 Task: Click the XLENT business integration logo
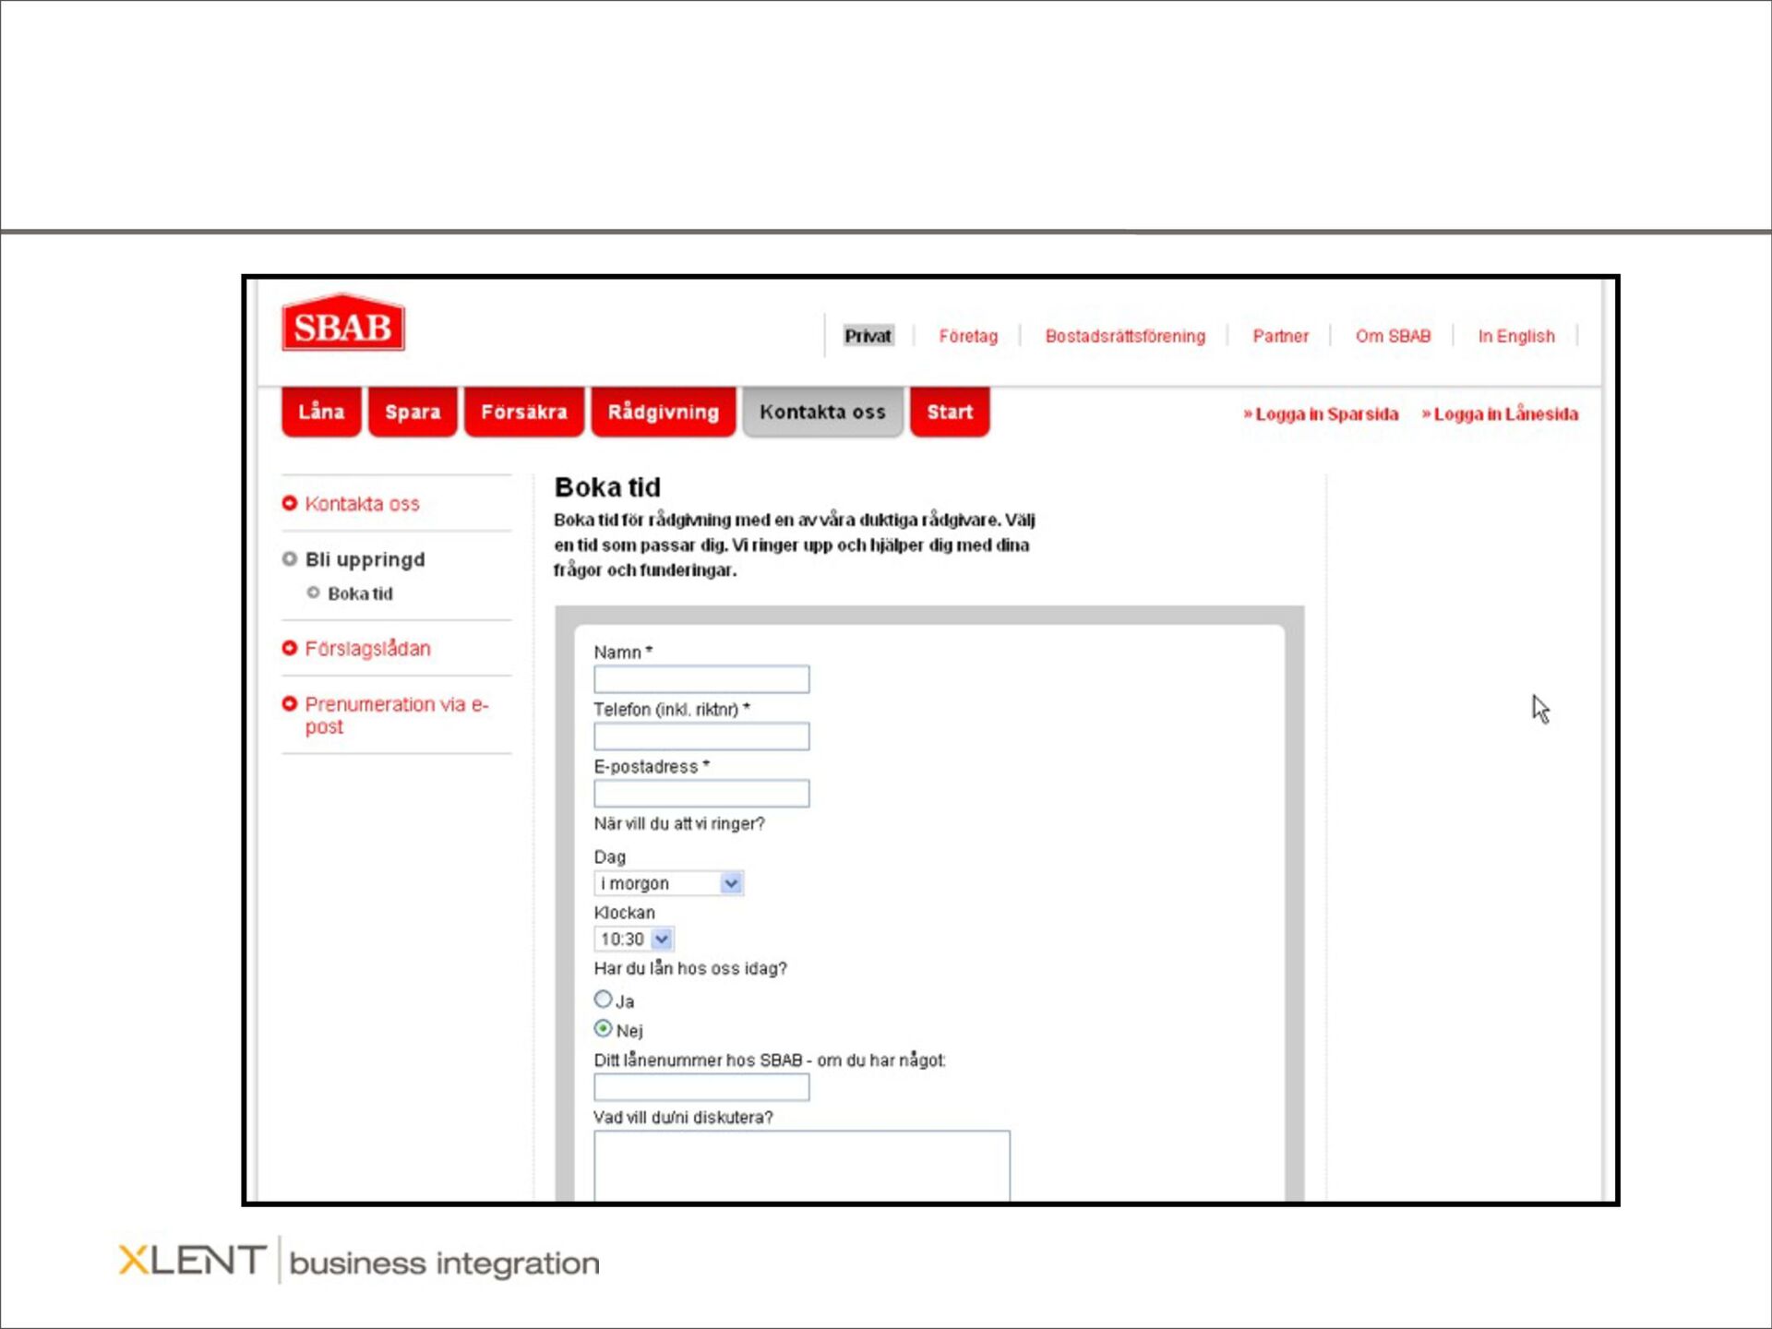pos(359,1261)
